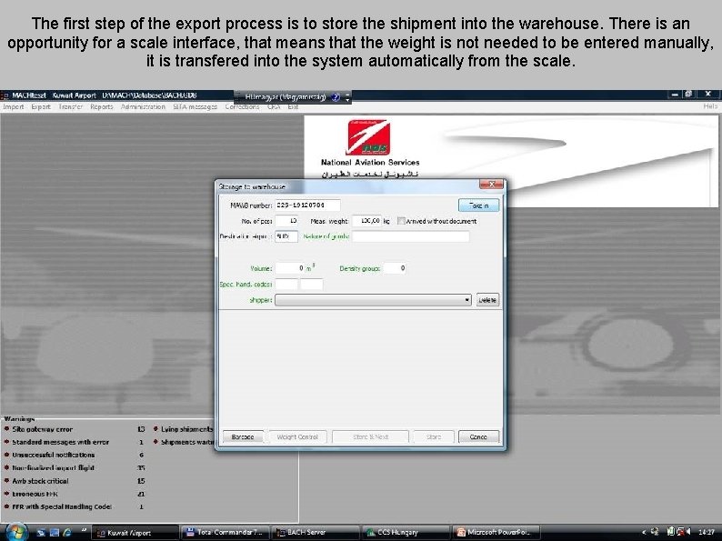
Task: Click the Destination airport field
Action: [x=286, y=236]
